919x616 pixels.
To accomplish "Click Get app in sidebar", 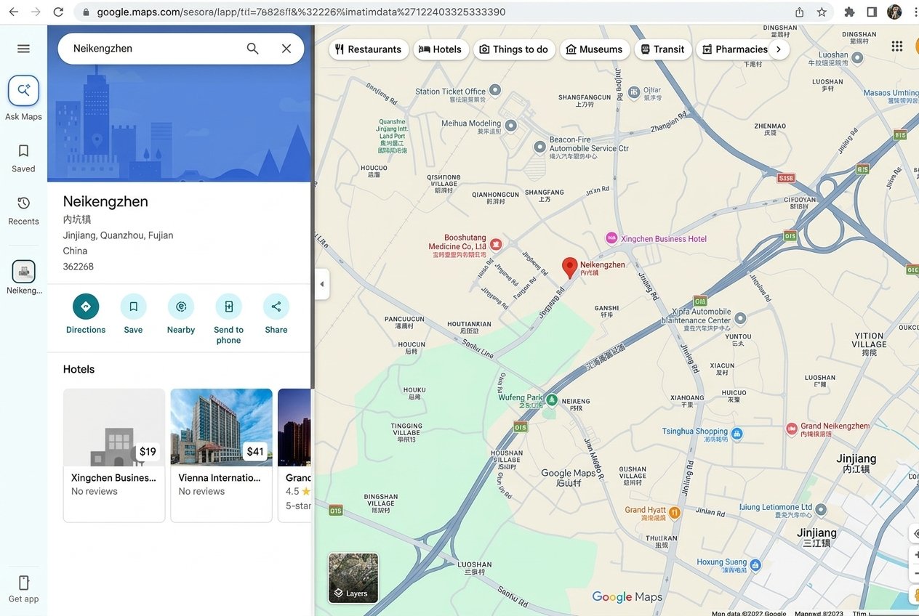I will tap(23, 589).
